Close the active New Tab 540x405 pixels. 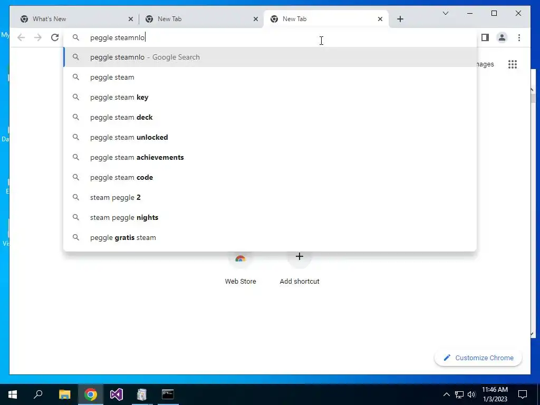click(380, 20)
